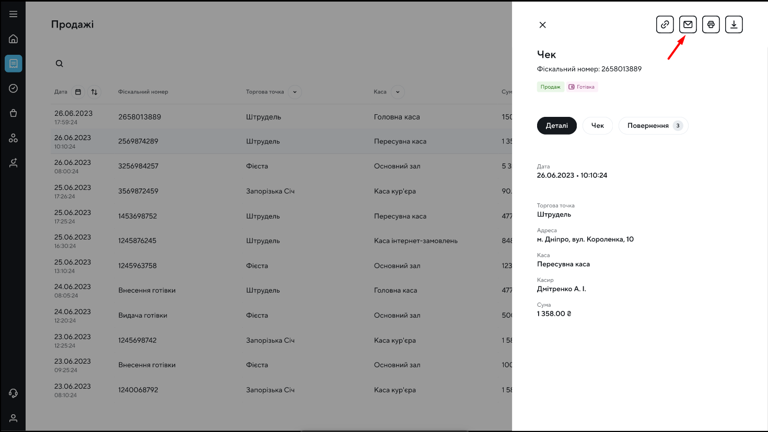Close the receipt details panel
This screenshot has height=432, width=768.
(543, 25)
